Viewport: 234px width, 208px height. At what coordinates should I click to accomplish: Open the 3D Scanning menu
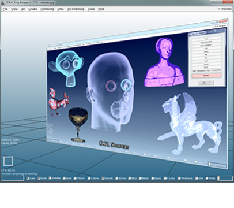tap(76, 9)
